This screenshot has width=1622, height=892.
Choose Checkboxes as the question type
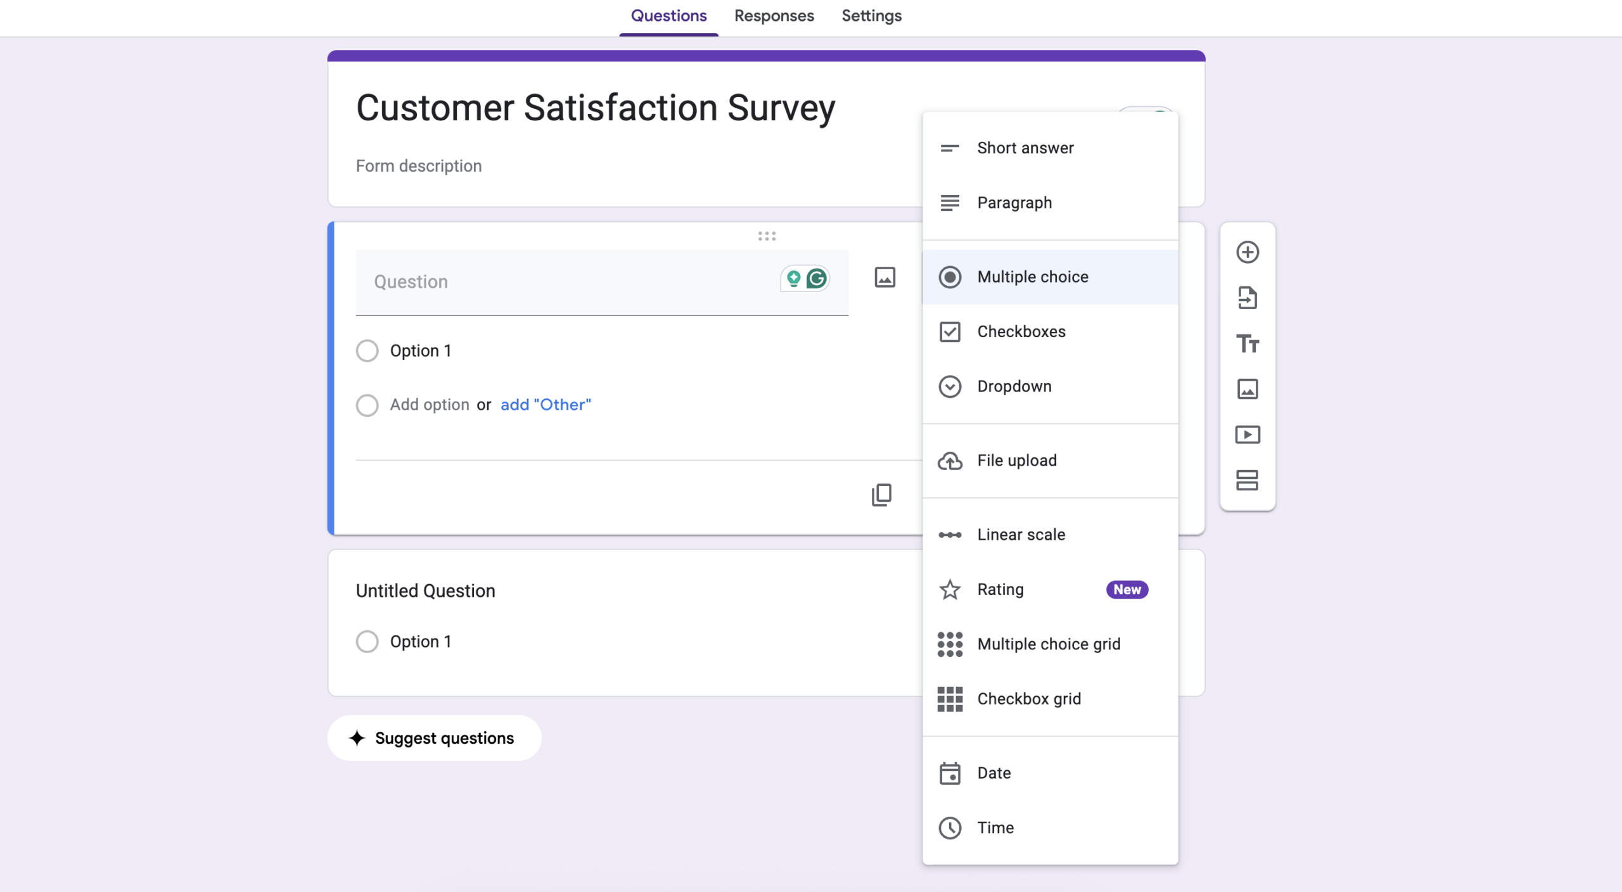[1021, 331]
